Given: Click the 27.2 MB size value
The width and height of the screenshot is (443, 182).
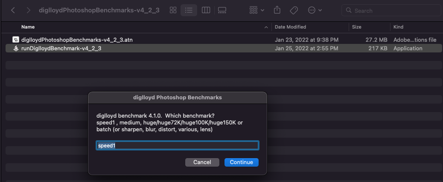Looking at the screenshot, I should pos(376,40).
